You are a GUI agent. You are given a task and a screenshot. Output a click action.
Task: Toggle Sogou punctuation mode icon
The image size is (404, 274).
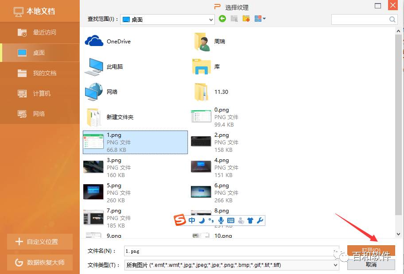pos(211,220)
